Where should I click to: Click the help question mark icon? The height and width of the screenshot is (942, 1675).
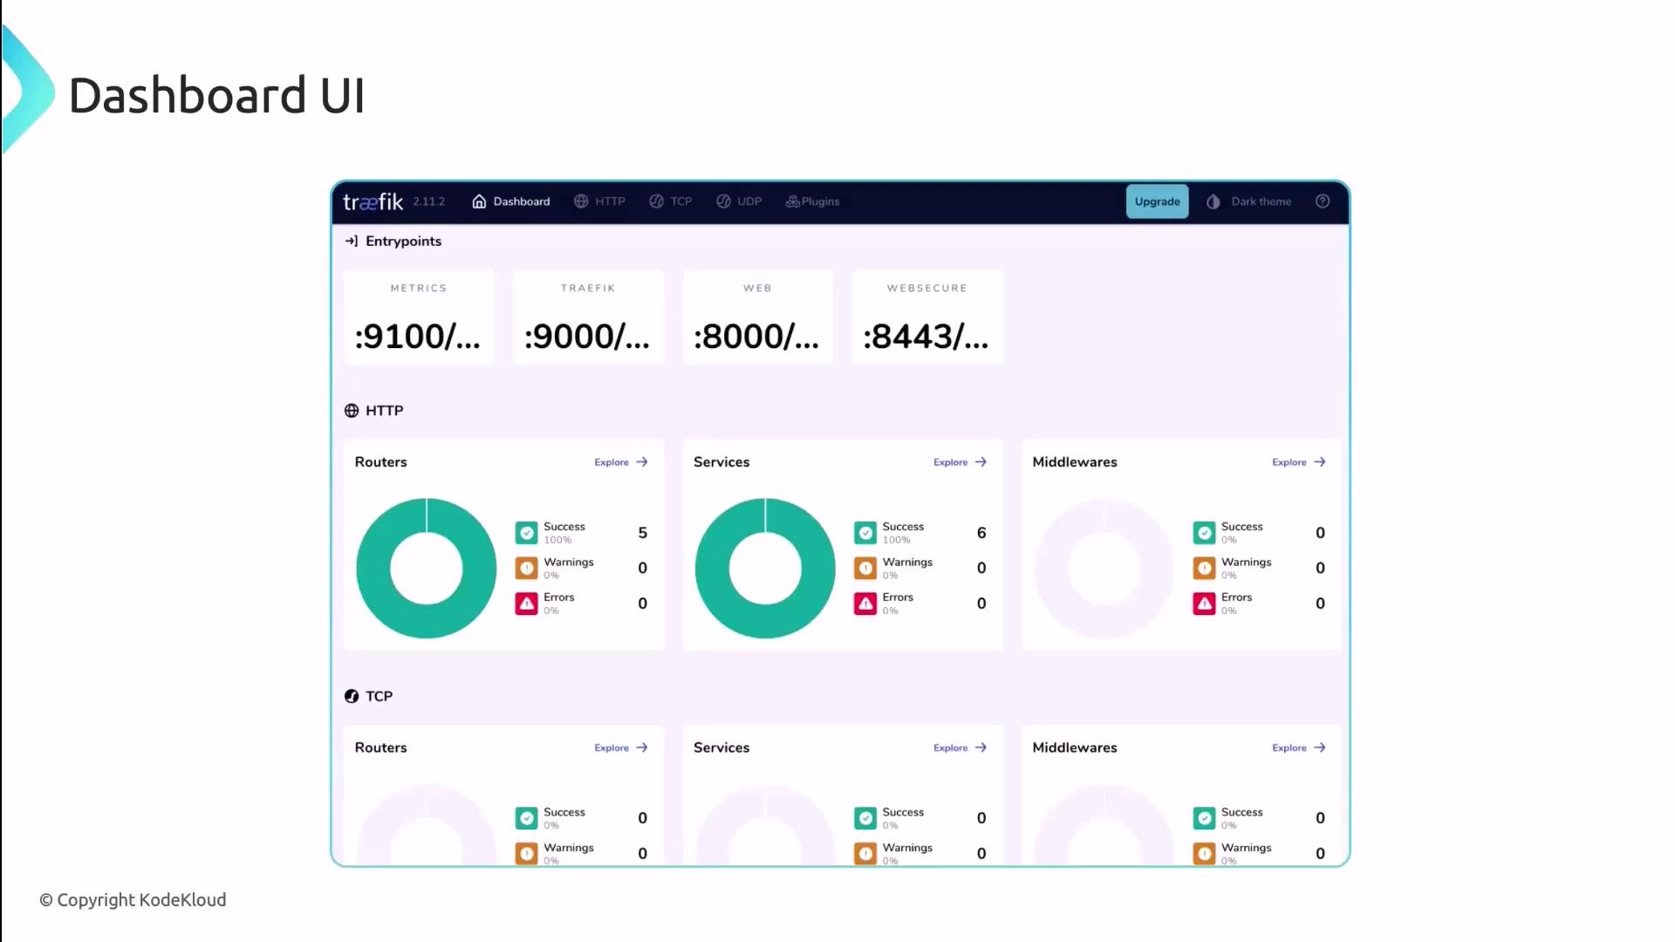pyautogui.click(x=1323, y=201)
